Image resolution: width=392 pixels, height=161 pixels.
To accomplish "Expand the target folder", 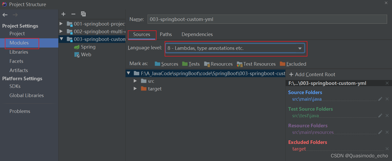I will [136, 89].
